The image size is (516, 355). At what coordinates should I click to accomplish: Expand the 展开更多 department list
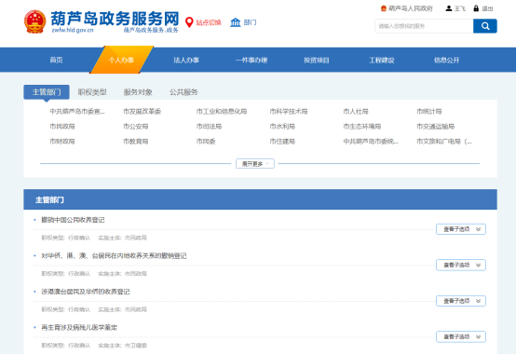coord(255,164)
